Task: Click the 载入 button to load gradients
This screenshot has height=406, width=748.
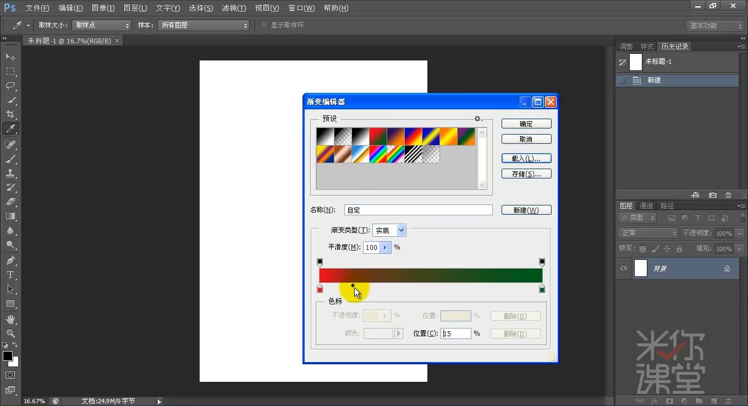Action: pos(526,158)
